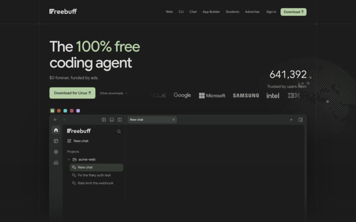Expand the Other downloads dropdown
The height and width of the screenshot is (222, 356).
tap(113, 93)
